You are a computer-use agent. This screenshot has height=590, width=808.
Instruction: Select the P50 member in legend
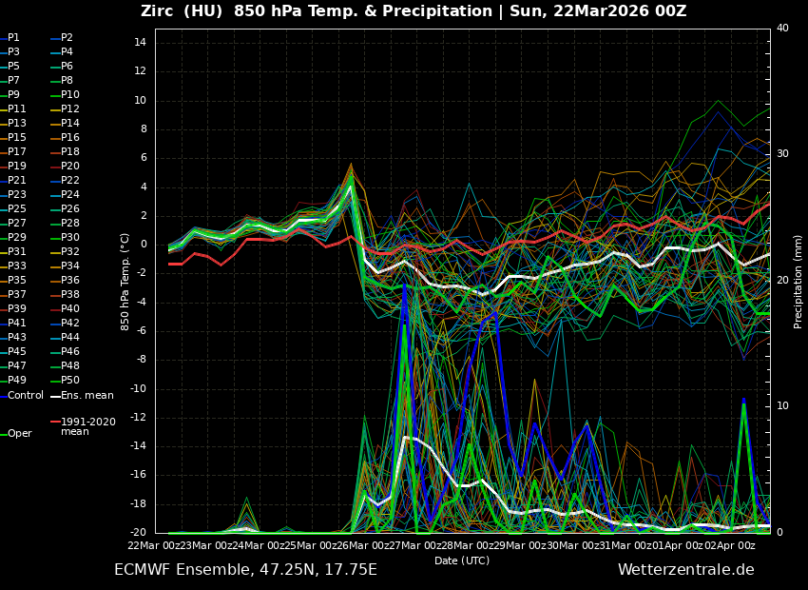pos(69,381)
